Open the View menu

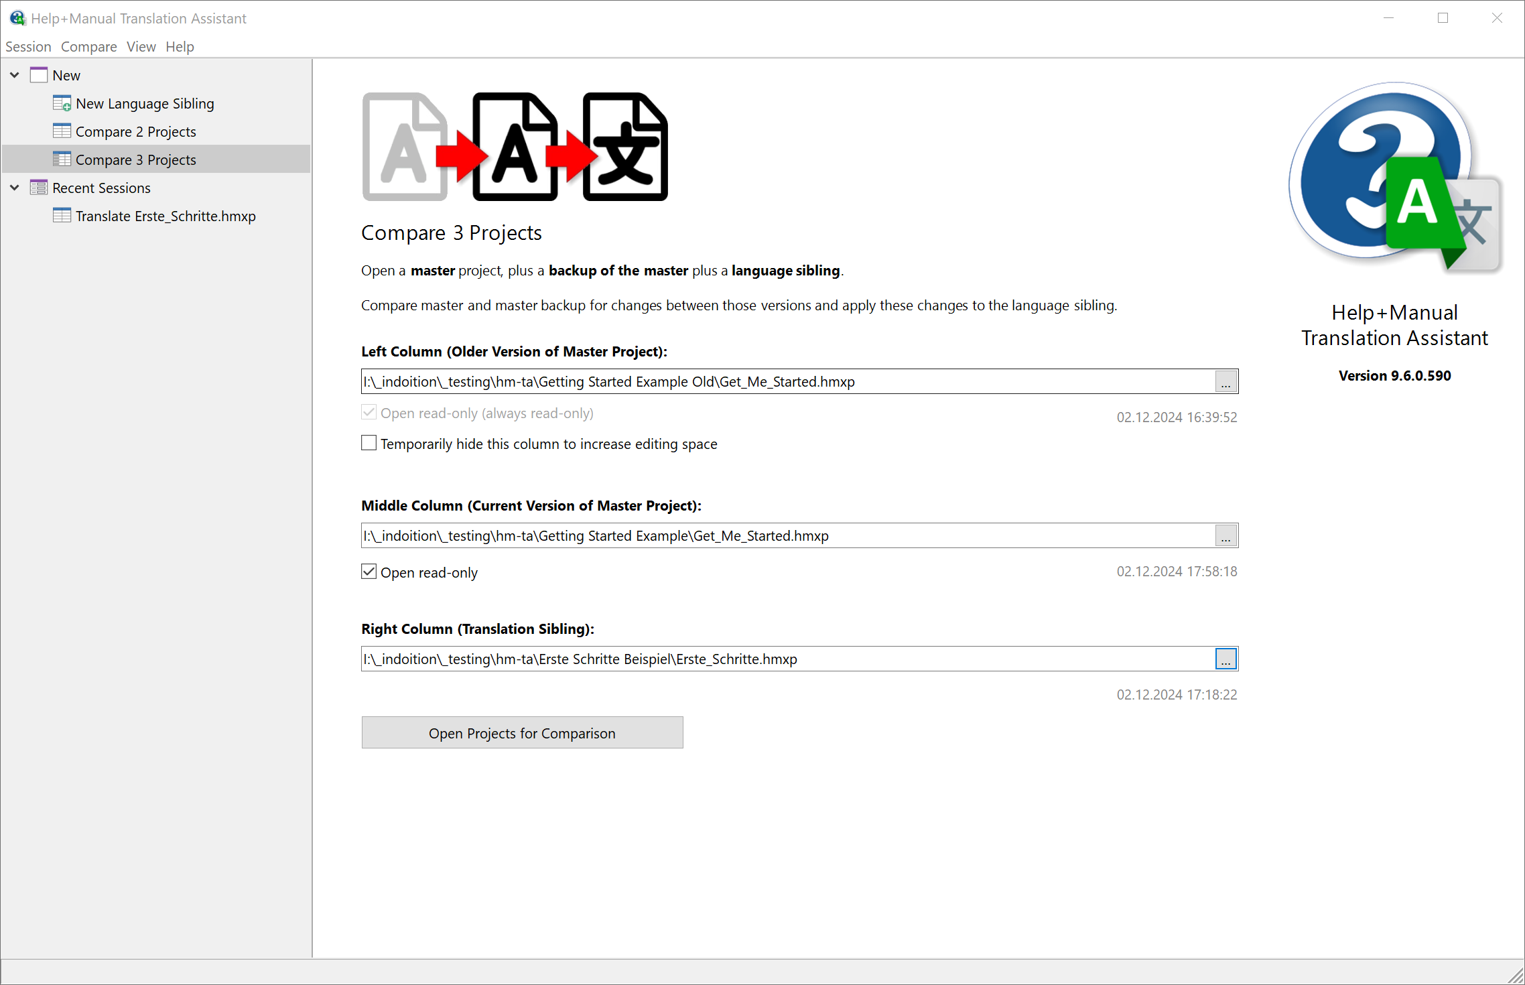click(x=141, y=46)
